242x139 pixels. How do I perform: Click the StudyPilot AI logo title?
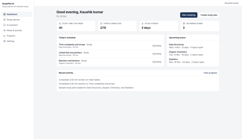[x=8, y=4]
